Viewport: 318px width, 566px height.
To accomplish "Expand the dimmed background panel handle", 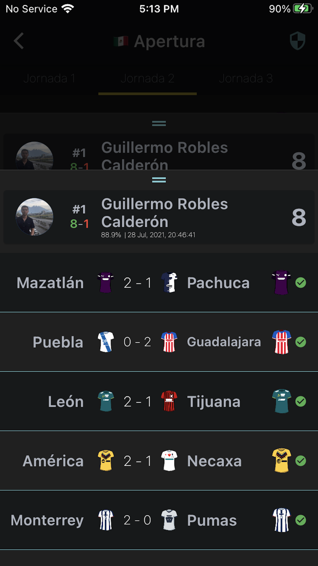I will click(159, 123).
